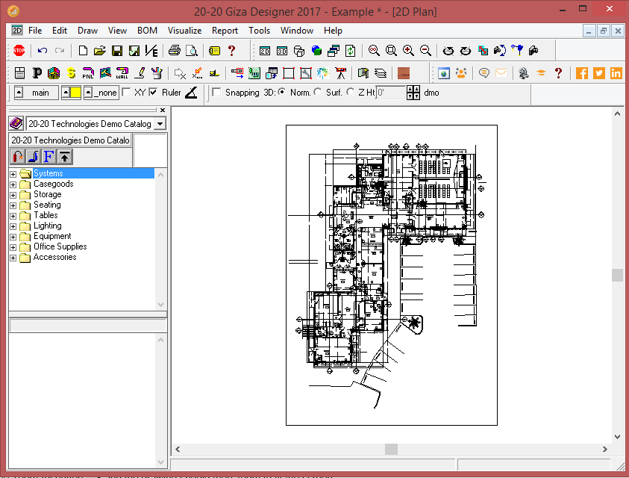Select the WALL drawing tool

tap(122, 73)
